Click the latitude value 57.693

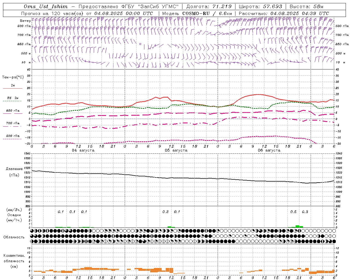[x=273, y=7]
